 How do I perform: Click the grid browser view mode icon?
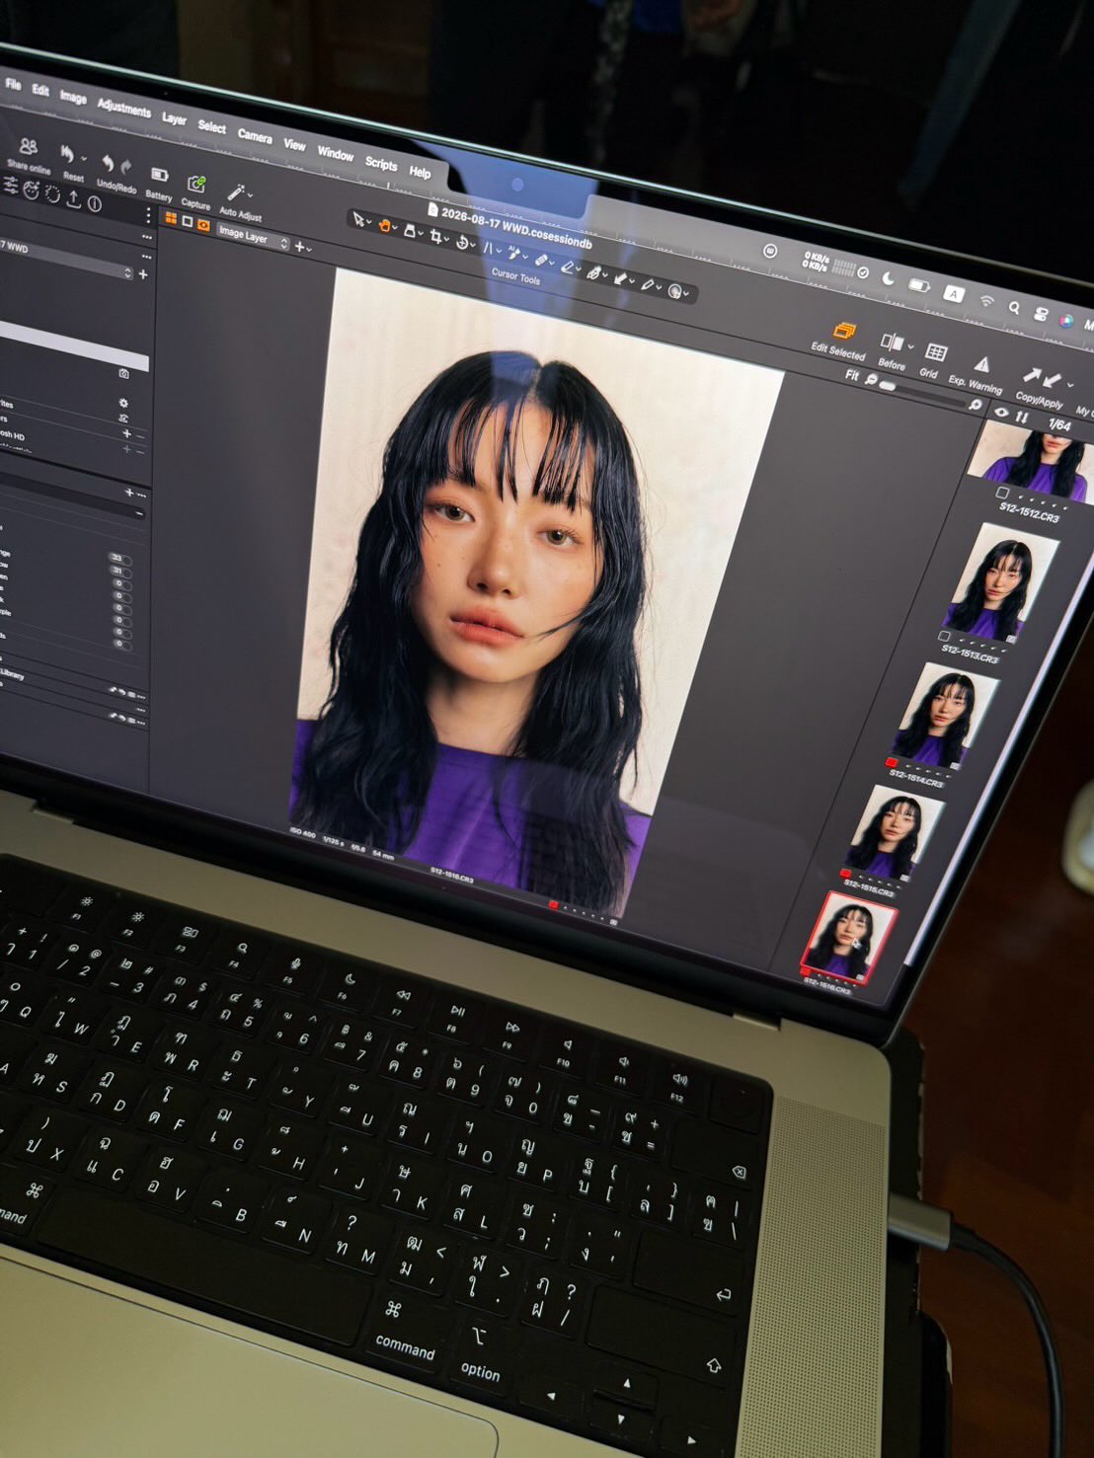pos(171,218)
